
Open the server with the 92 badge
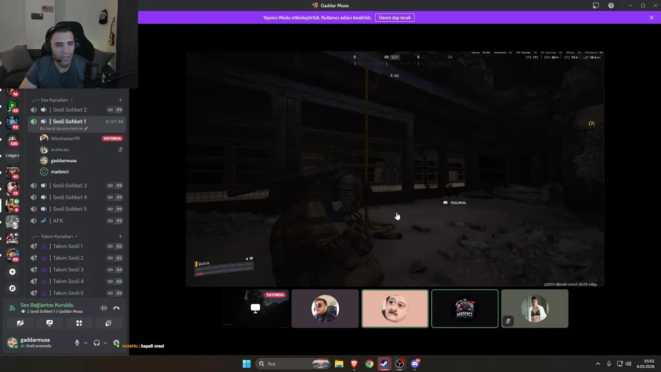pos(12,123)
